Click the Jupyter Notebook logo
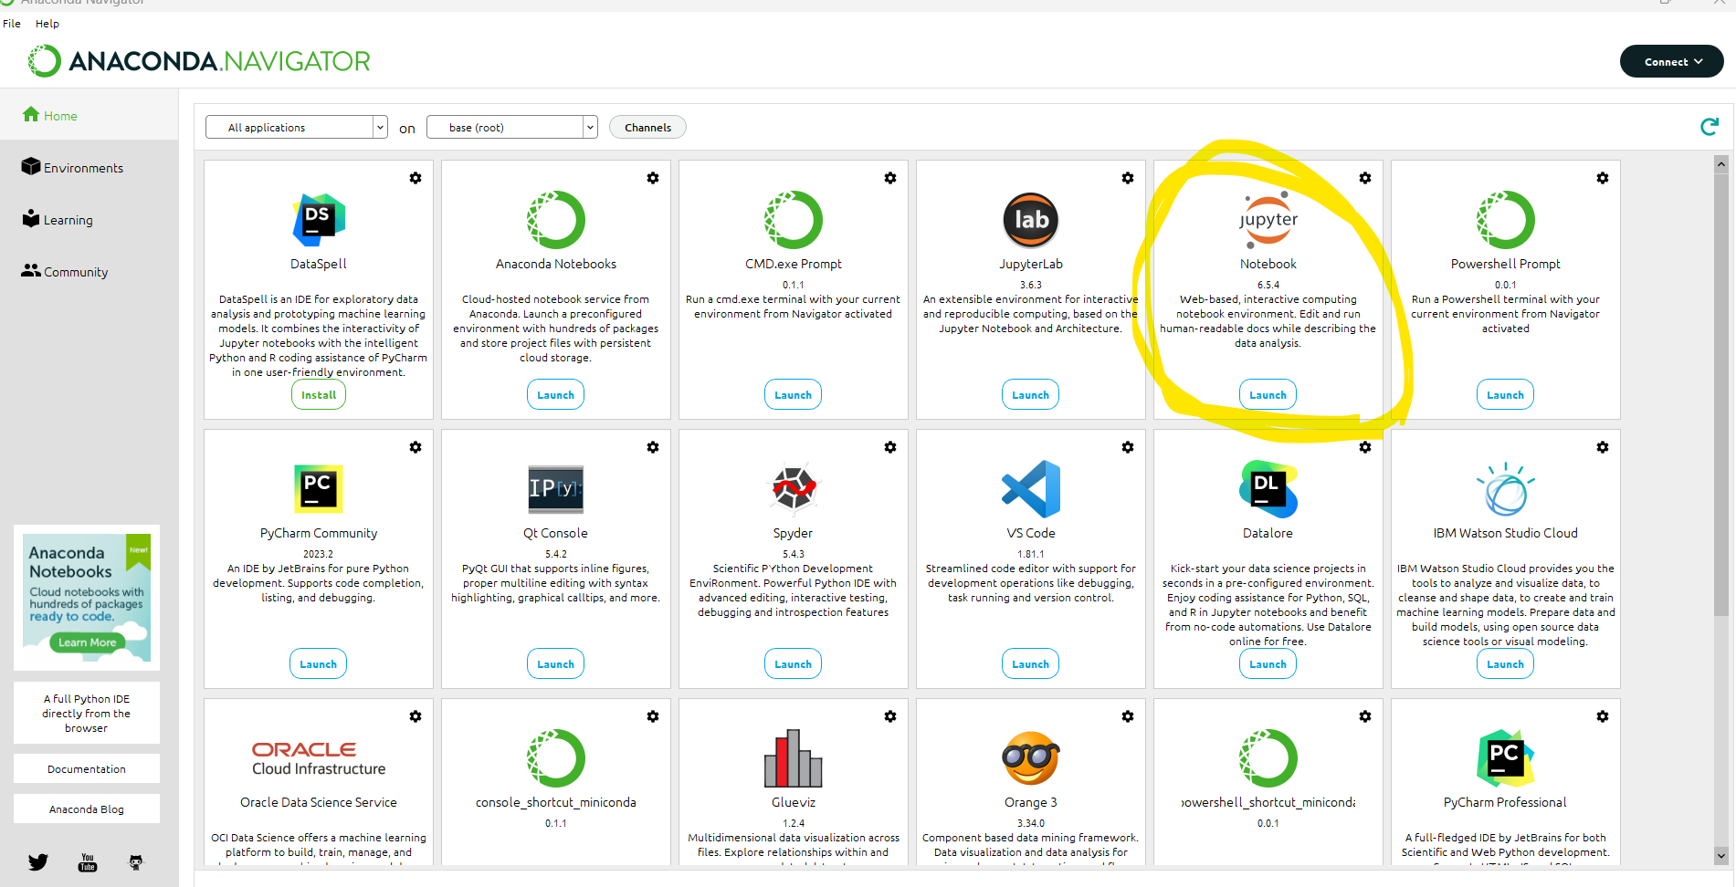Image resolution: width=1736 pixels, height=887 pixels. tap(1268, 220)
